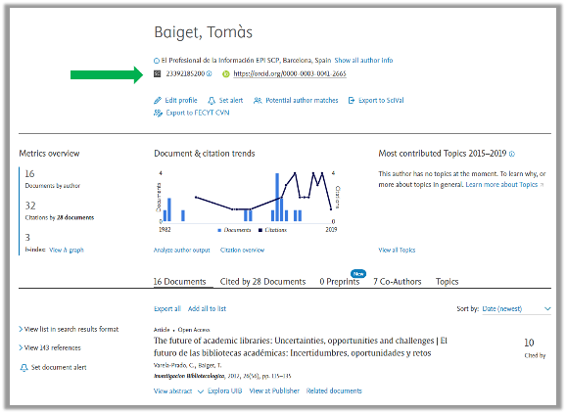Click the green ORCID logo icon
566x413 pixels.
click(226, 74)
